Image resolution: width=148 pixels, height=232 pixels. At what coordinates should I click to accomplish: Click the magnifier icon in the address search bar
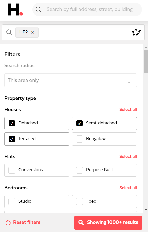tap(38, 10)
